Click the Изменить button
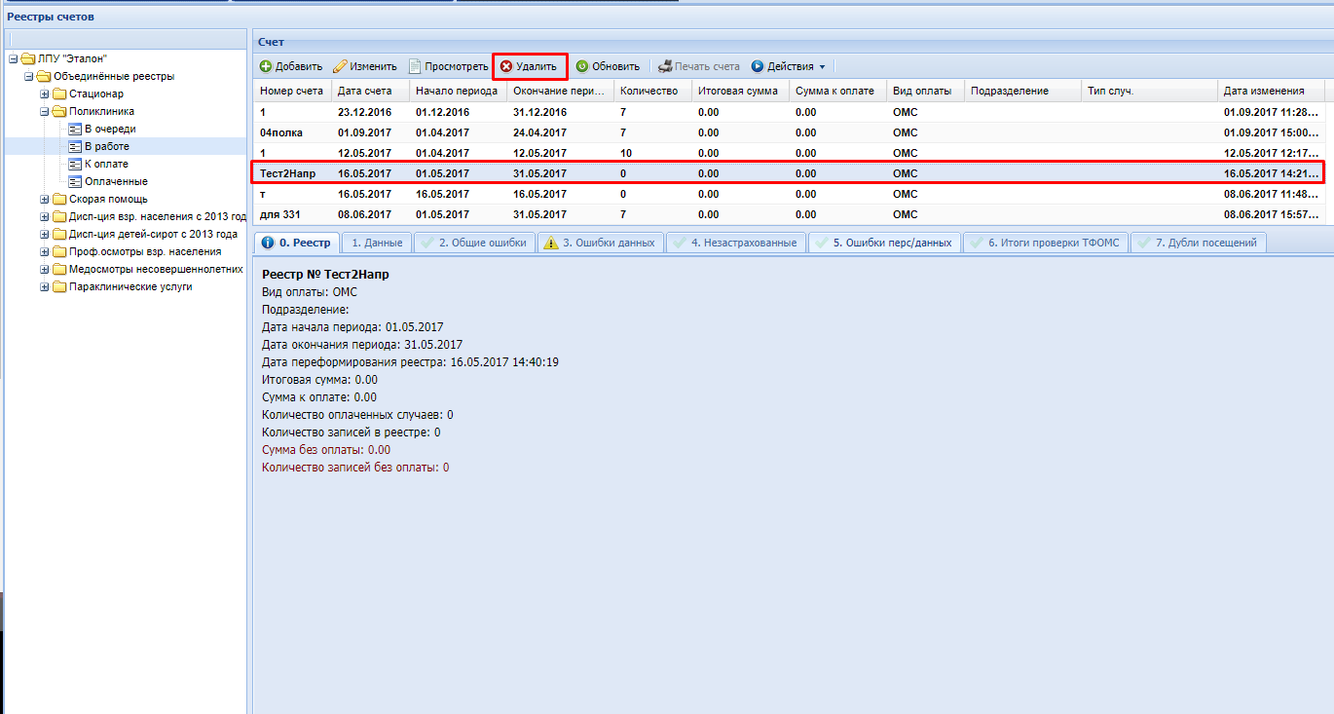The width and height of the screenshot is (1334, 714). click(365, 66)
